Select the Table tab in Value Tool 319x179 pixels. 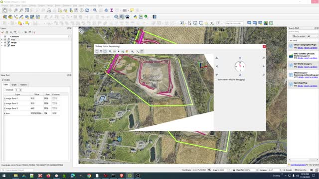point(5,85)
